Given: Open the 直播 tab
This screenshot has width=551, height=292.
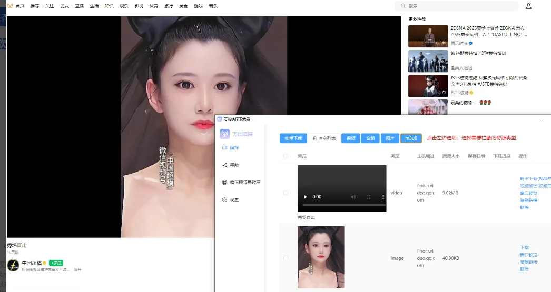Looking at the screenshot, I should (80, 6).
